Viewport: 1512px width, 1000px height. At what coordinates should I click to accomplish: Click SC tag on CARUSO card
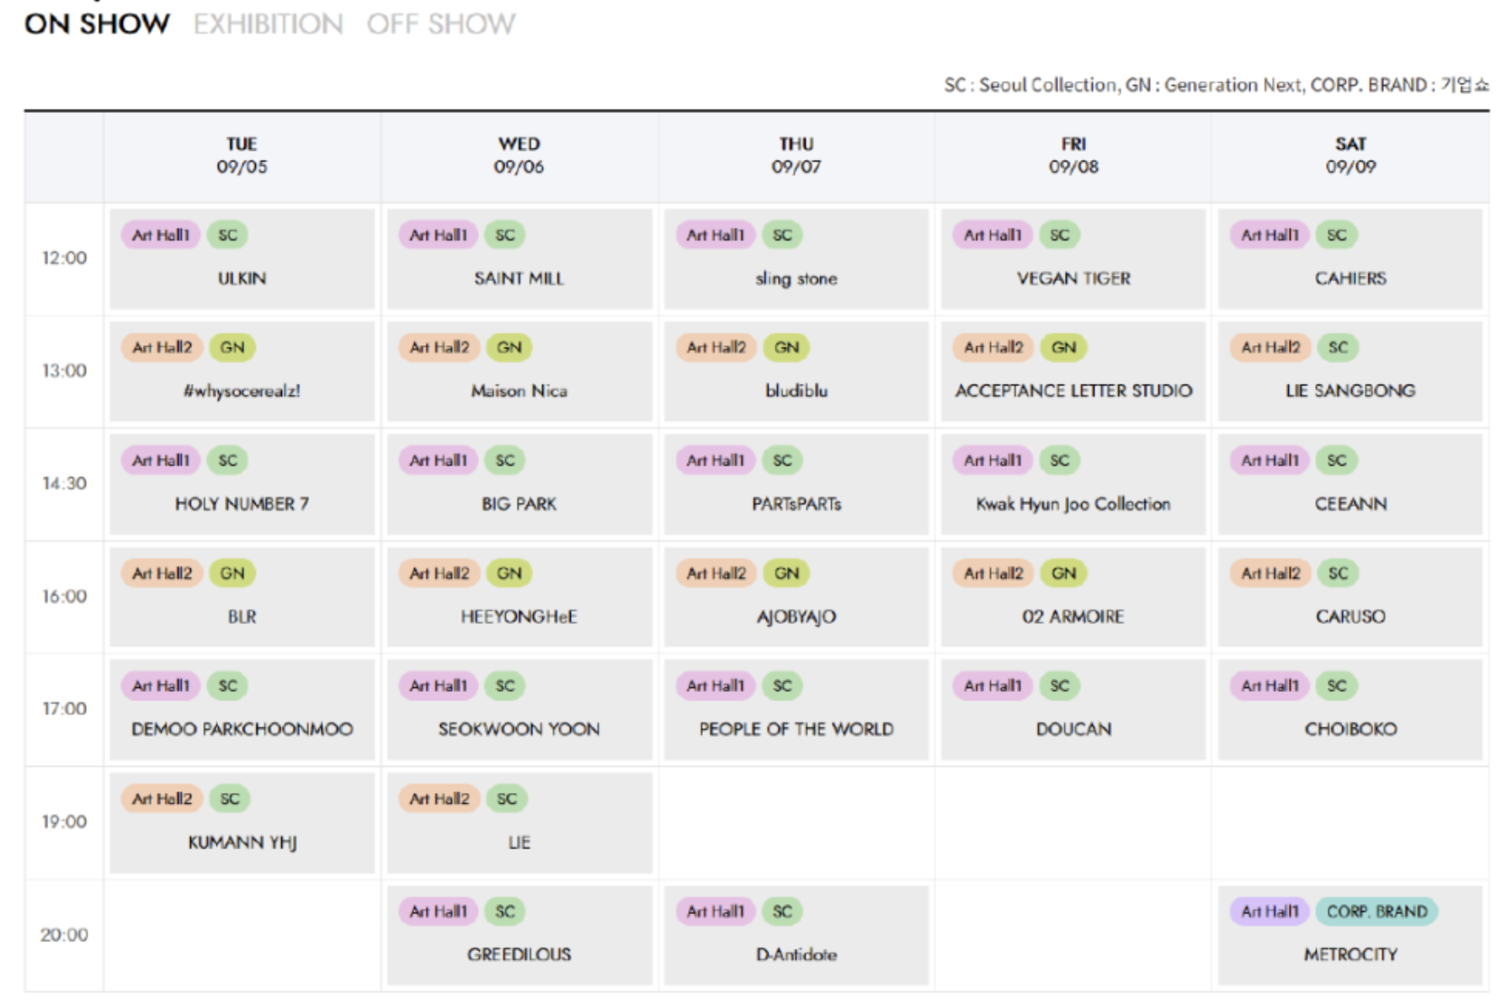coord(1338,573)
